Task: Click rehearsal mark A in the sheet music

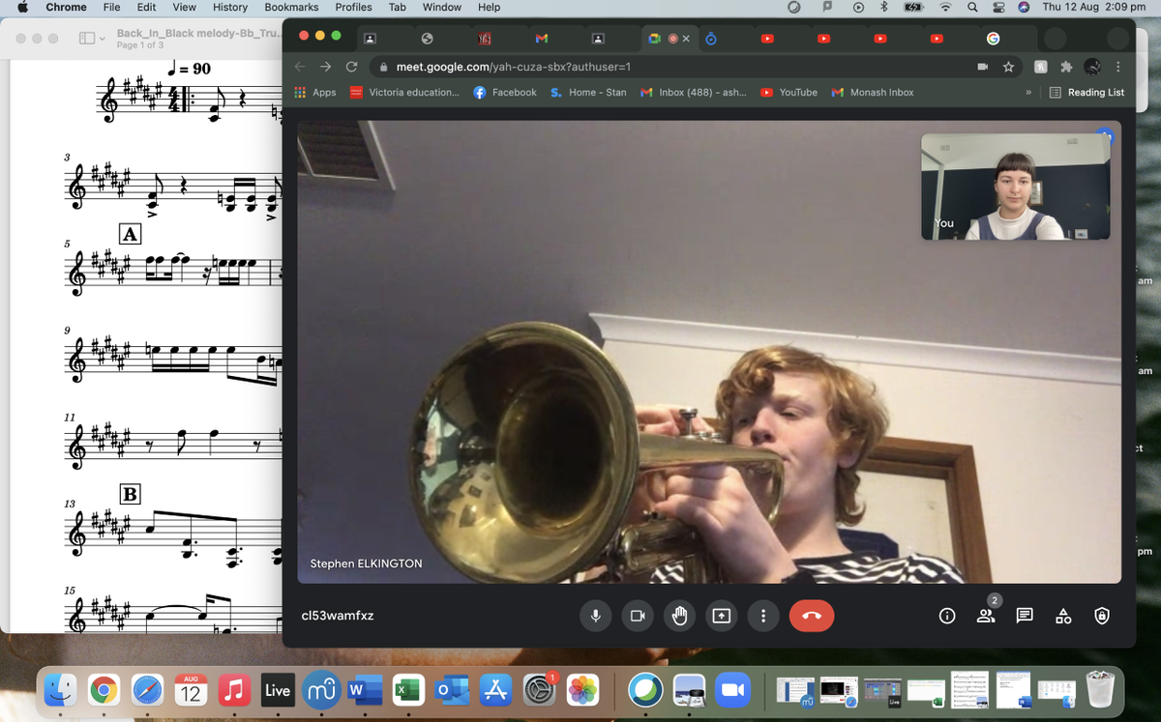Action: 131,233
